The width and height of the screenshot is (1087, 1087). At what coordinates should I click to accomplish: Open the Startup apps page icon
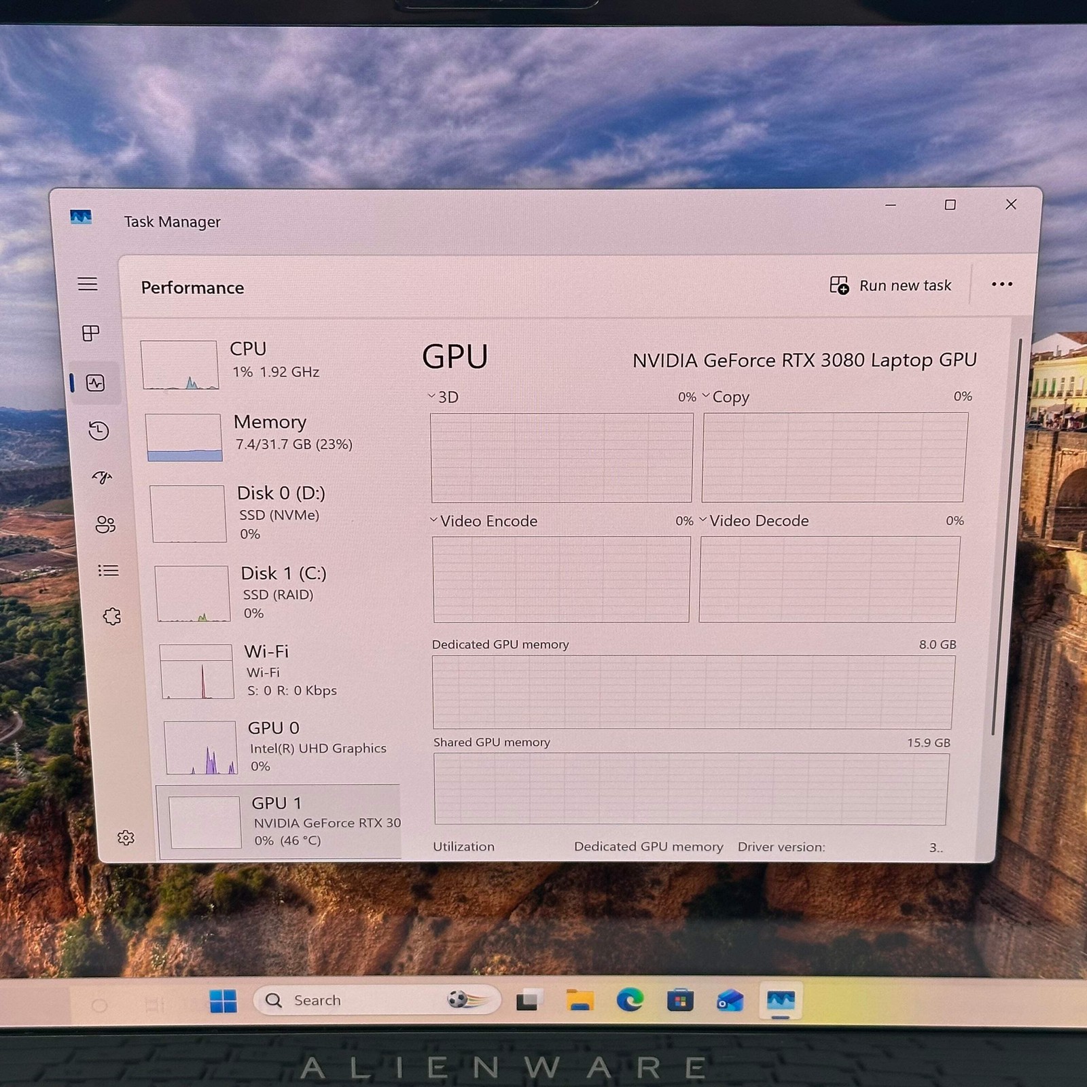pyautogui.click(x=102, y=478)
